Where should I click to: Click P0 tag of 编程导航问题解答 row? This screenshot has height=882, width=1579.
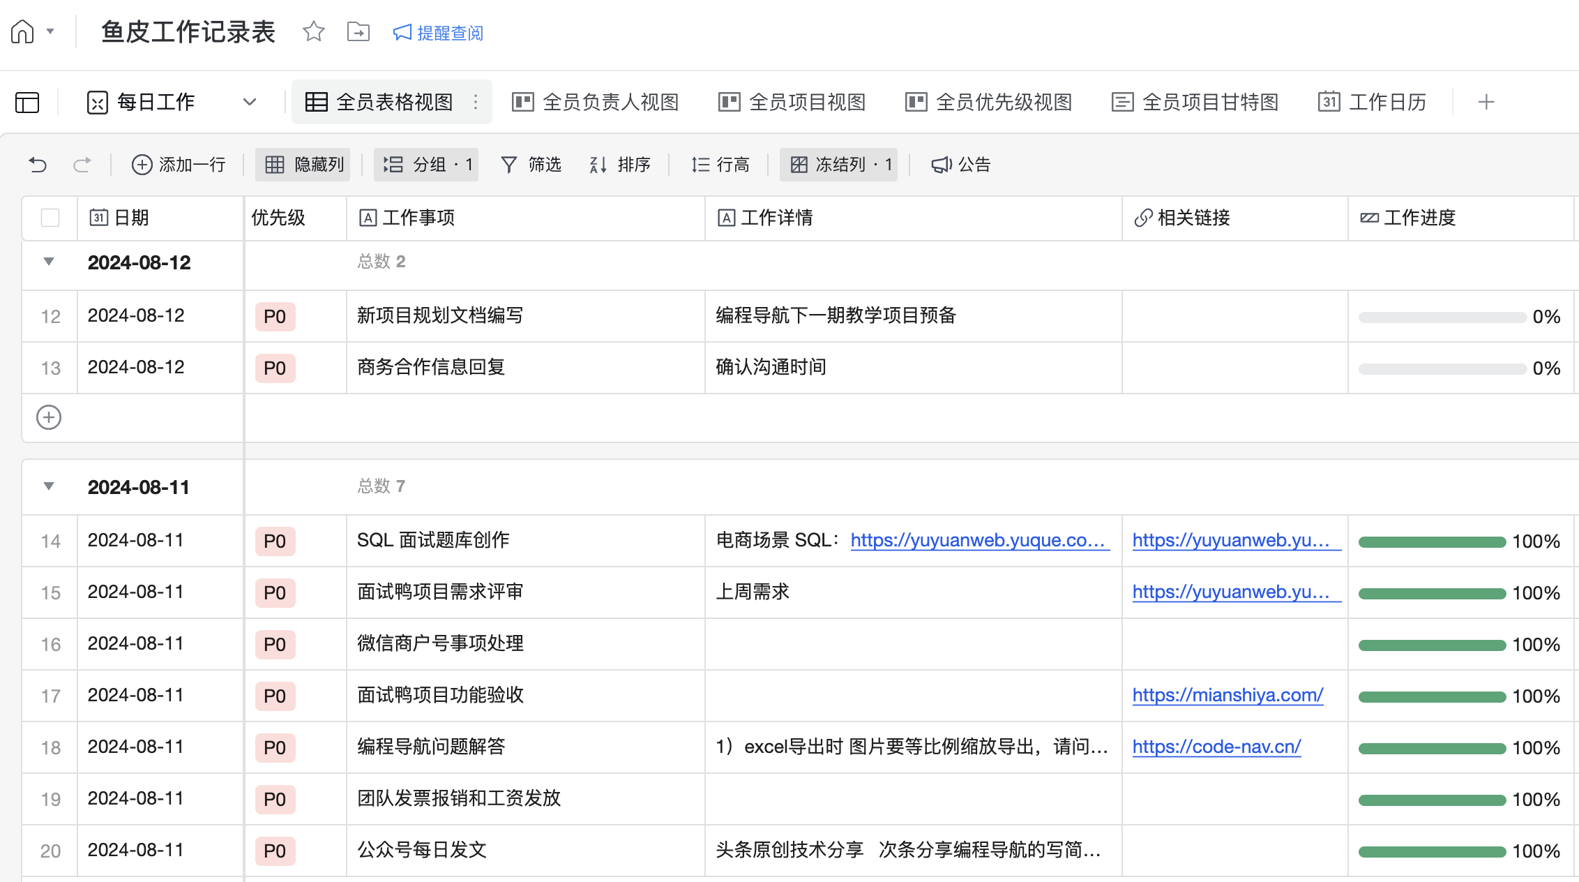coord(275,748)
